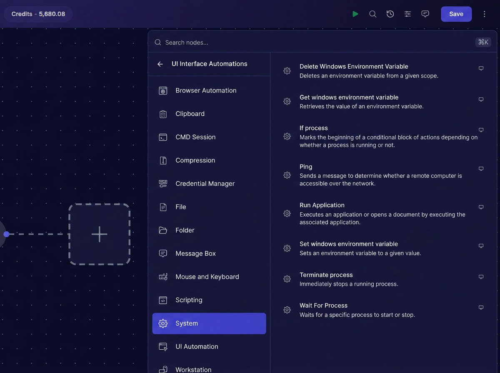This screenshot has height=373, width=500.
Task: Open the comments speech bubble icon
Action: coord(425,14)
